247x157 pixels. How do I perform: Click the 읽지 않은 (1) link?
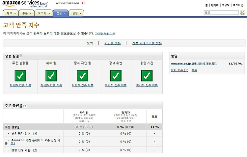179,70
